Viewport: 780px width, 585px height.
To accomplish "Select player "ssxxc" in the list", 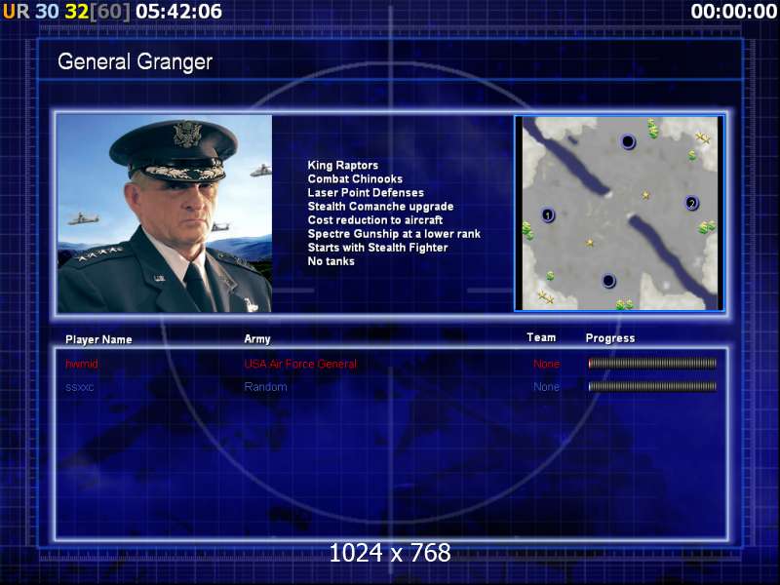I will coord(80,387).
